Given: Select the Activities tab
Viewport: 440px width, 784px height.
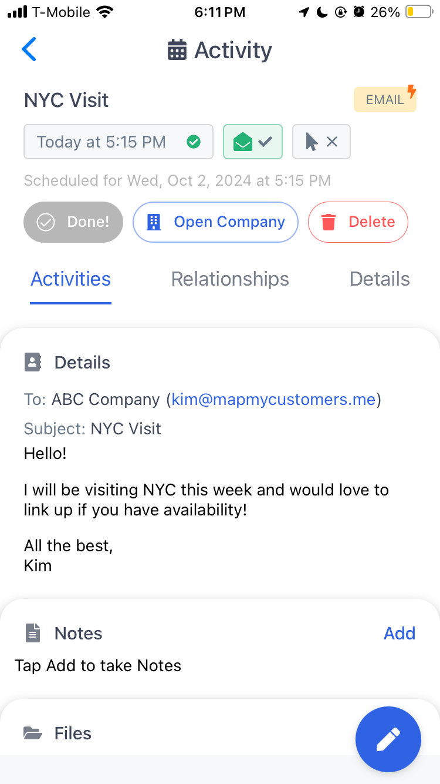Looking at the screenshot, I should pyautogui.click(x=70, y=279).
